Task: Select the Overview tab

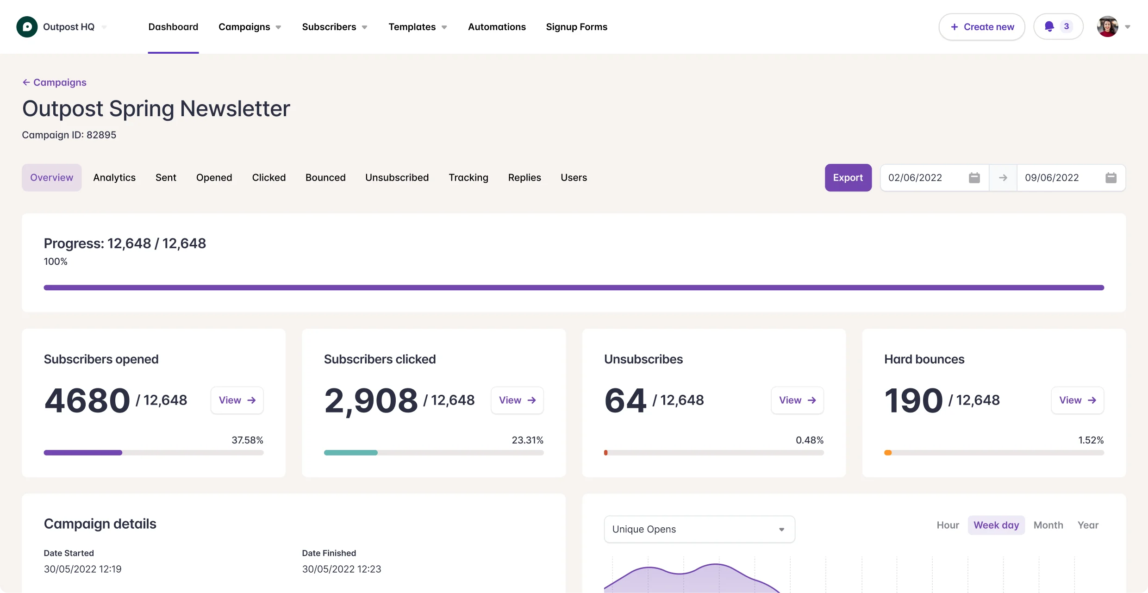Action: (x=52, y=178)
